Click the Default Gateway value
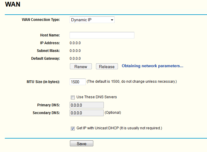 pos(75,59)
